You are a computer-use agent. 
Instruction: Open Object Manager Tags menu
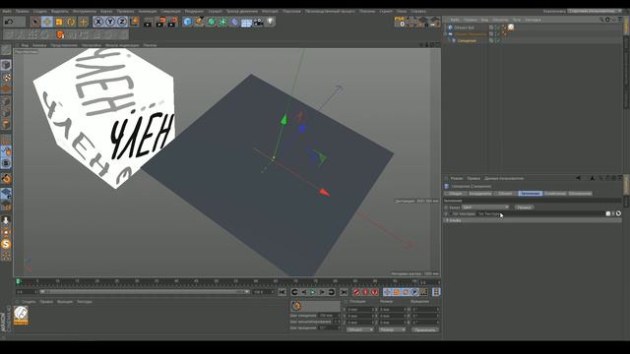pos(516,20)
